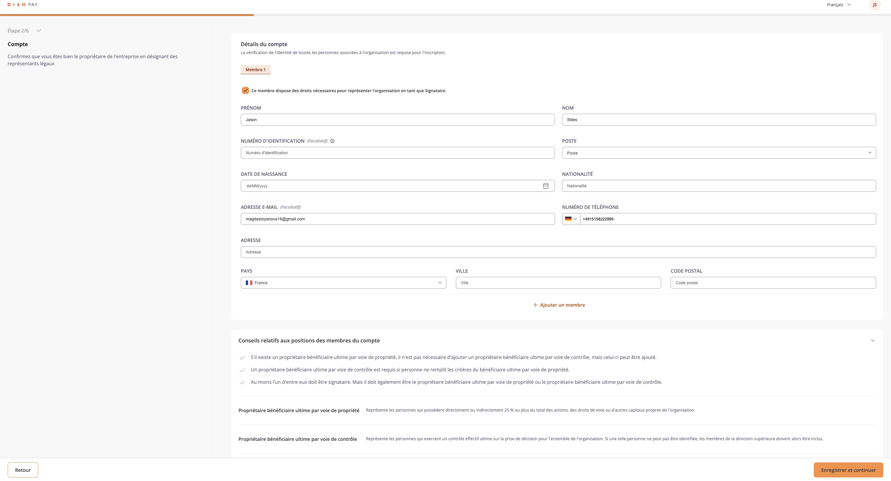Open the JS user avatar menu

[875, 5]
